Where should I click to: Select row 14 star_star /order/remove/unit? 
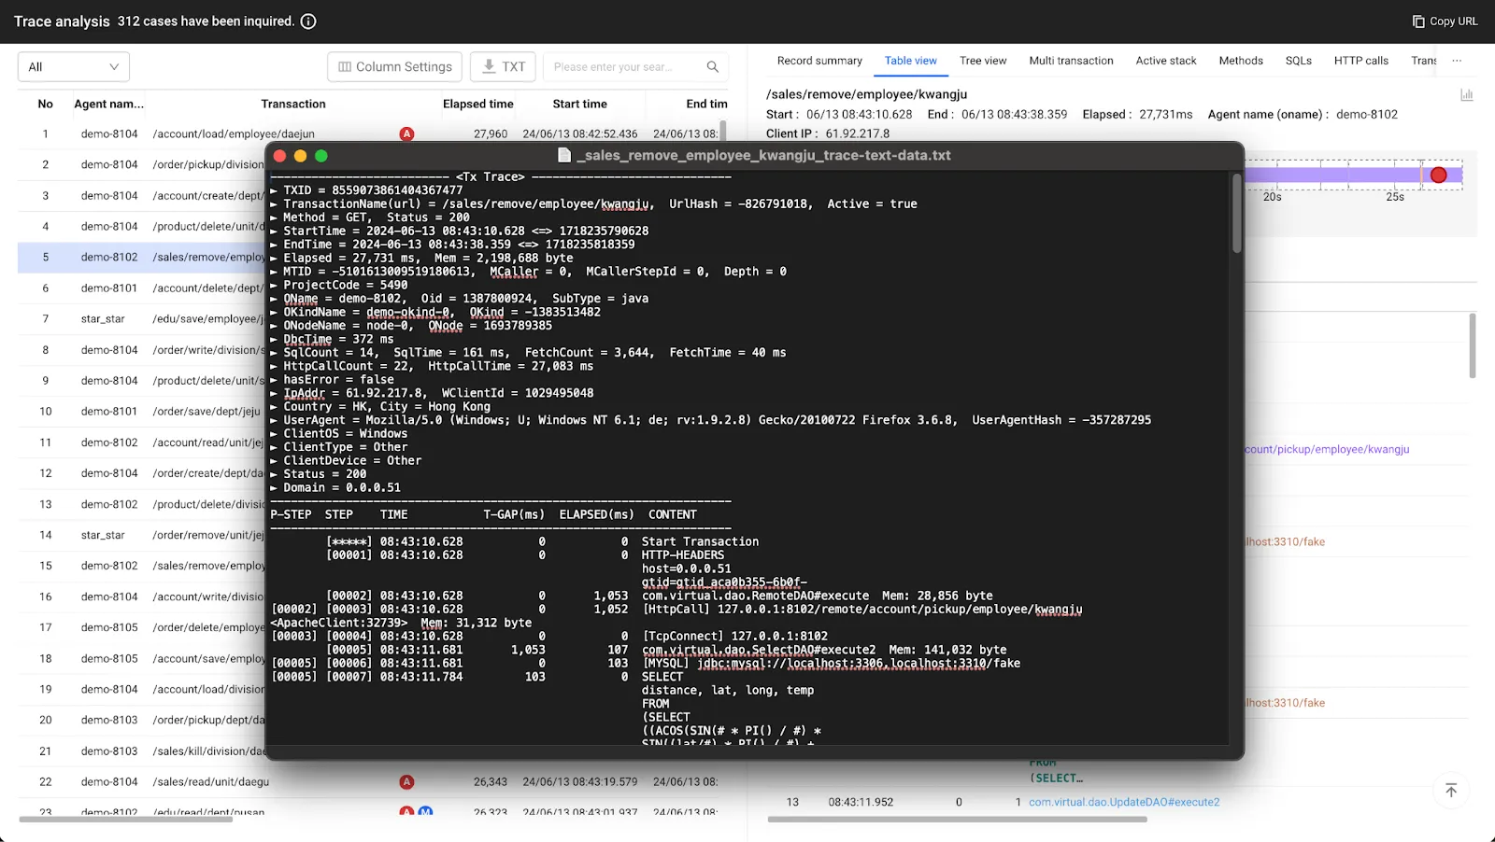(142, 535)
